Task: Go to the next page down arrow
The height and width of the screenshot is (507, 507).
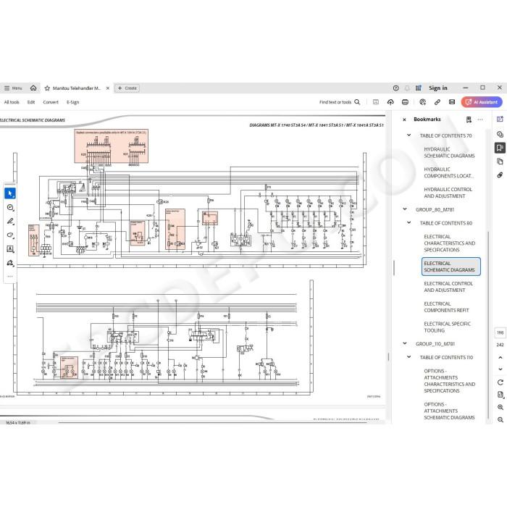Action: 500,369
